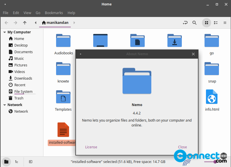
Task: Maximize the Home window
Action: coord(217,4)
